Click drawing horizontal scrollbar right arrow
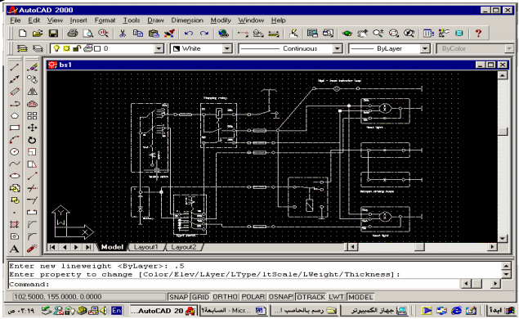 [x=493, y=247]
